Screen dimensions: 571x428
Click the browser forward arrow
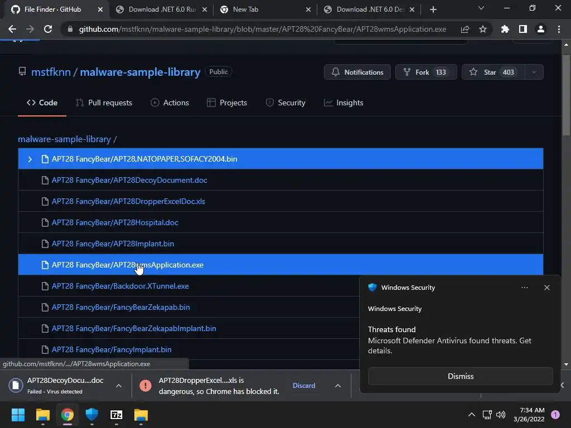(30, 29)
